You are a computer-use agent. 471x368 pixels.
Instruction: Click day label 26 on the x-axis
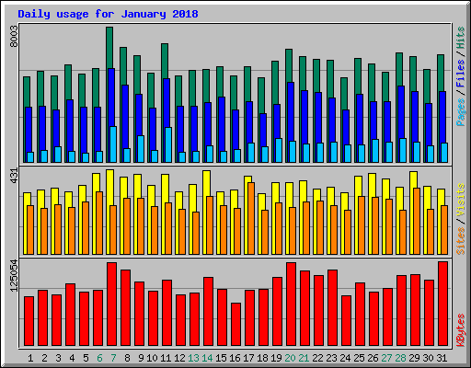373,358
